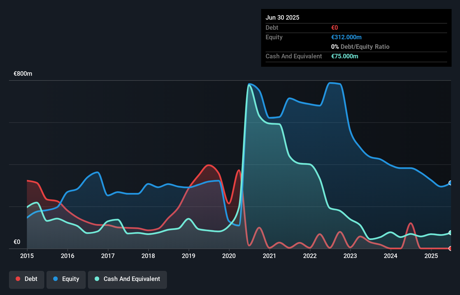Expand the Debt/Equity Ratio row
Viewport: 460px width, 295px height.
point(360,47)
